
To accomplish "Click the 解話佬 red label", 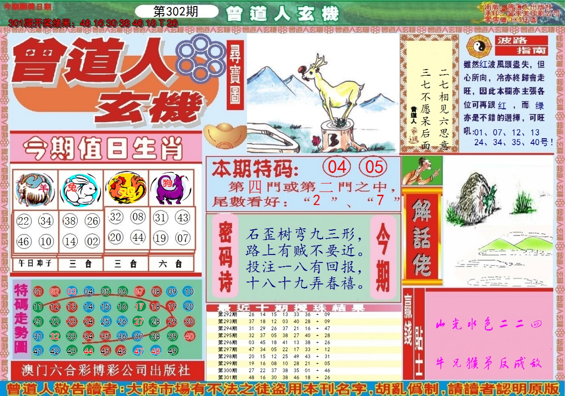I will (x=422, y=236).
